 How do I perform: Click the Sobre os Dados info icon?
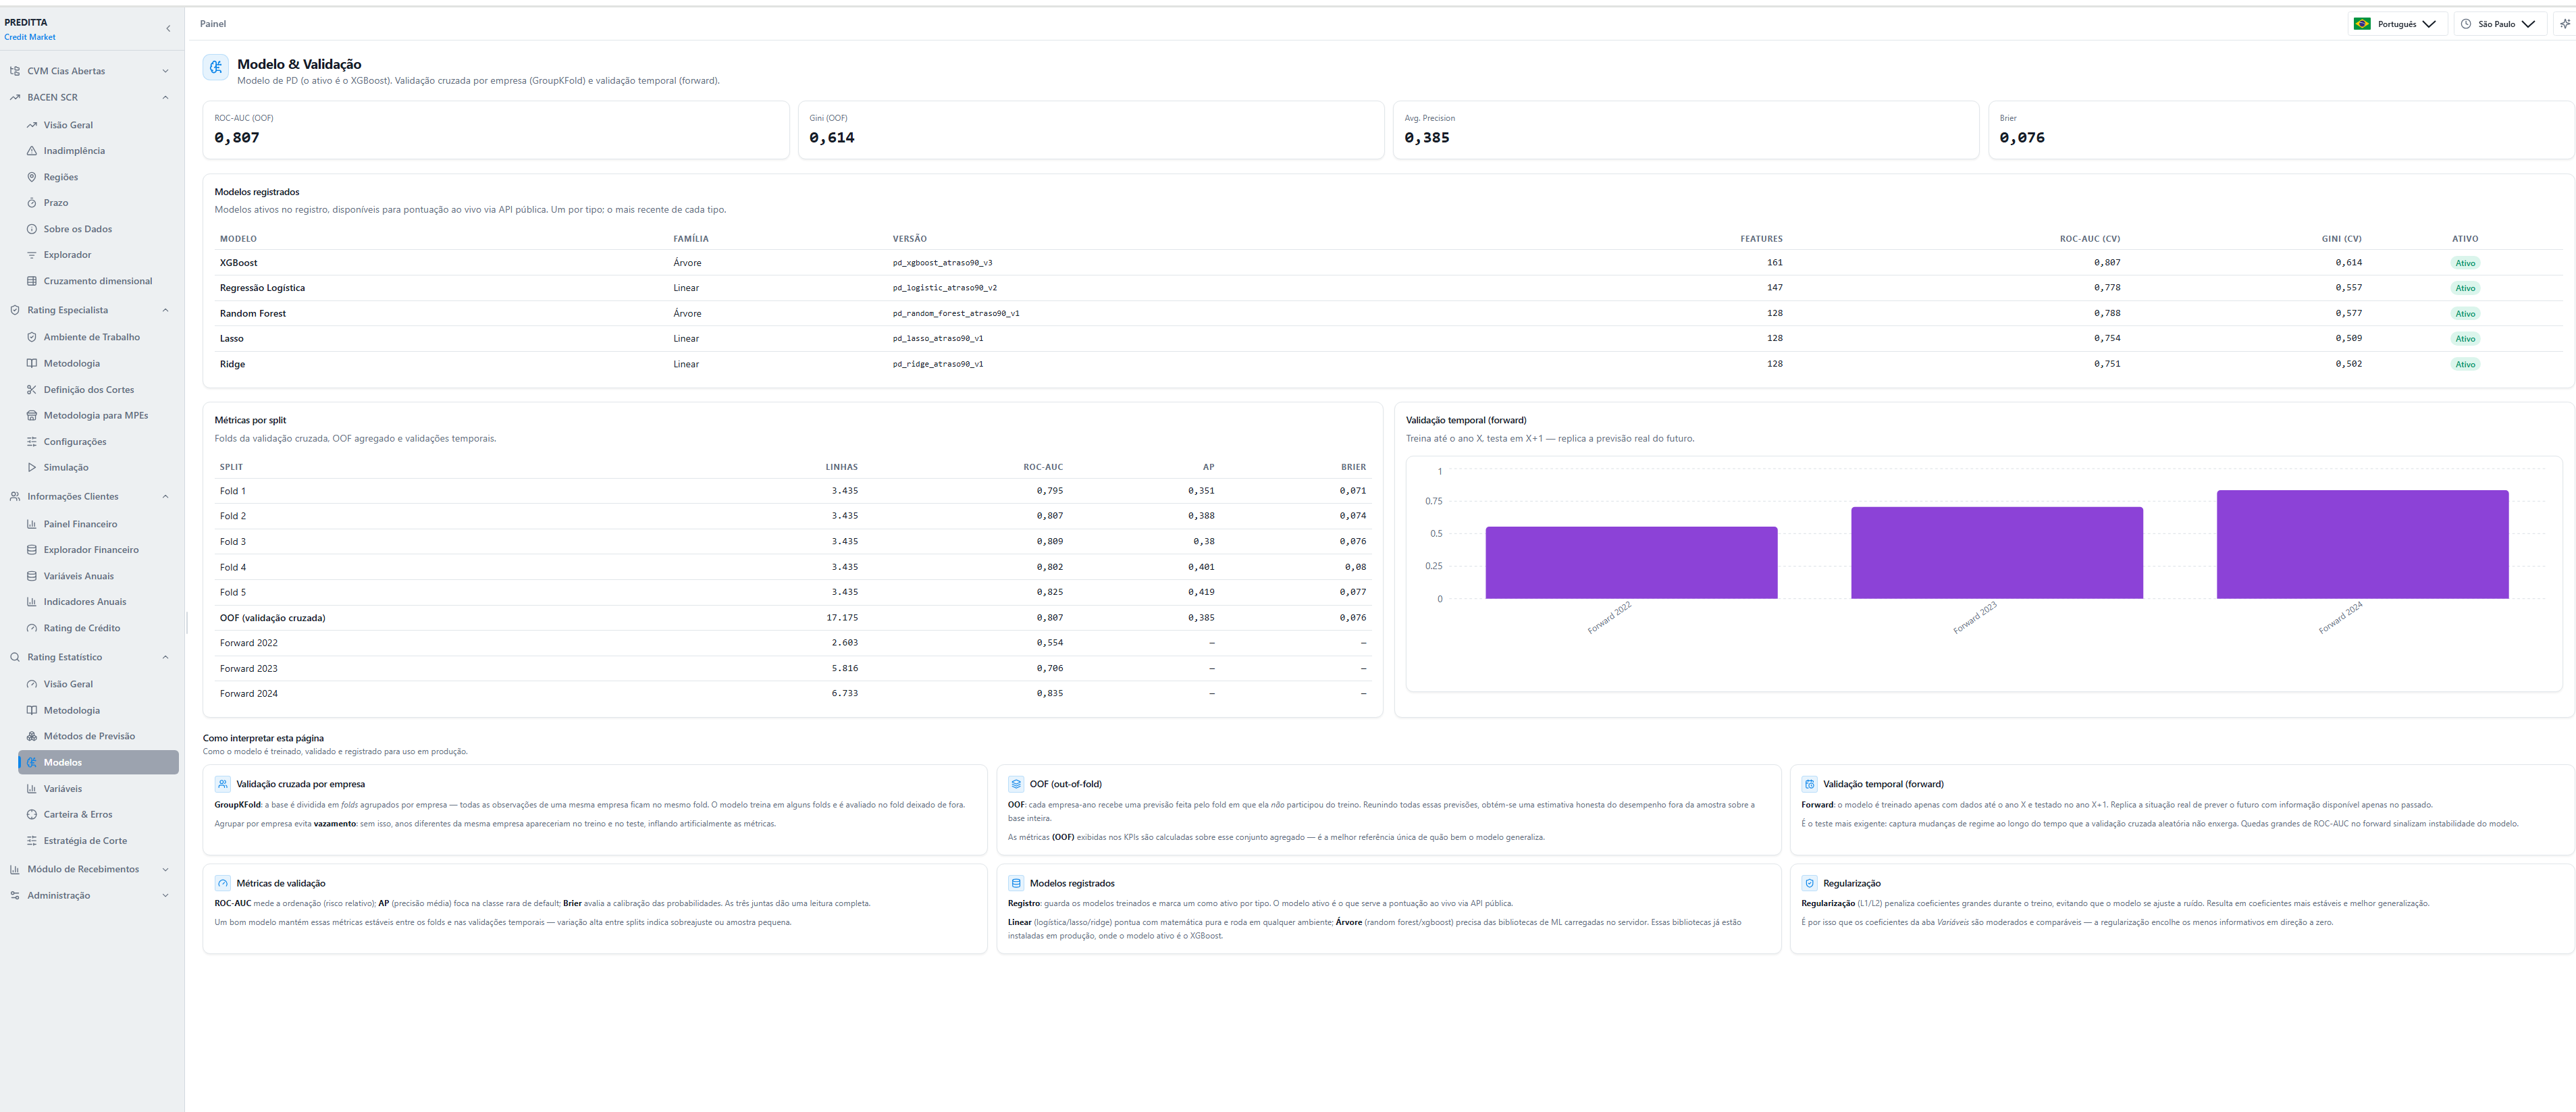(x=32, y=229)
